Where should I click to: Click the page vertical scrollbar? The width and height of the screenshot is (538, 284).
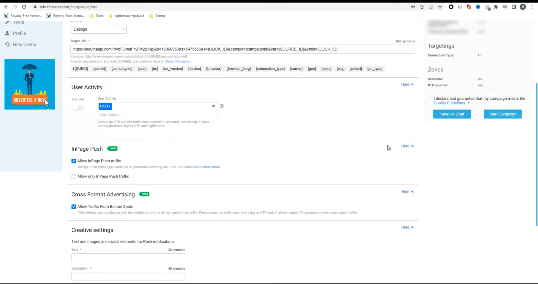537,154
